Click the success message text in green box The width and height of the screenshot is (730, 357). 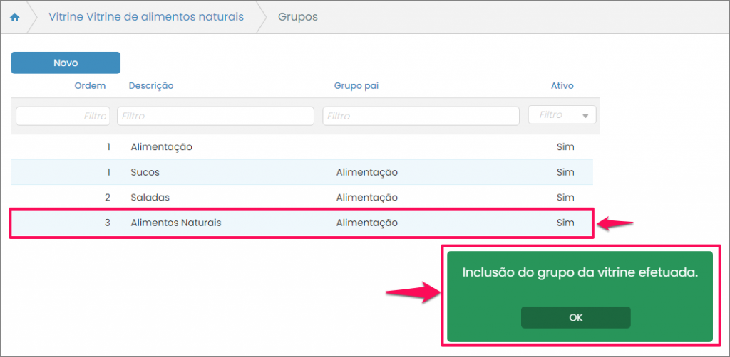click(580, 272)
